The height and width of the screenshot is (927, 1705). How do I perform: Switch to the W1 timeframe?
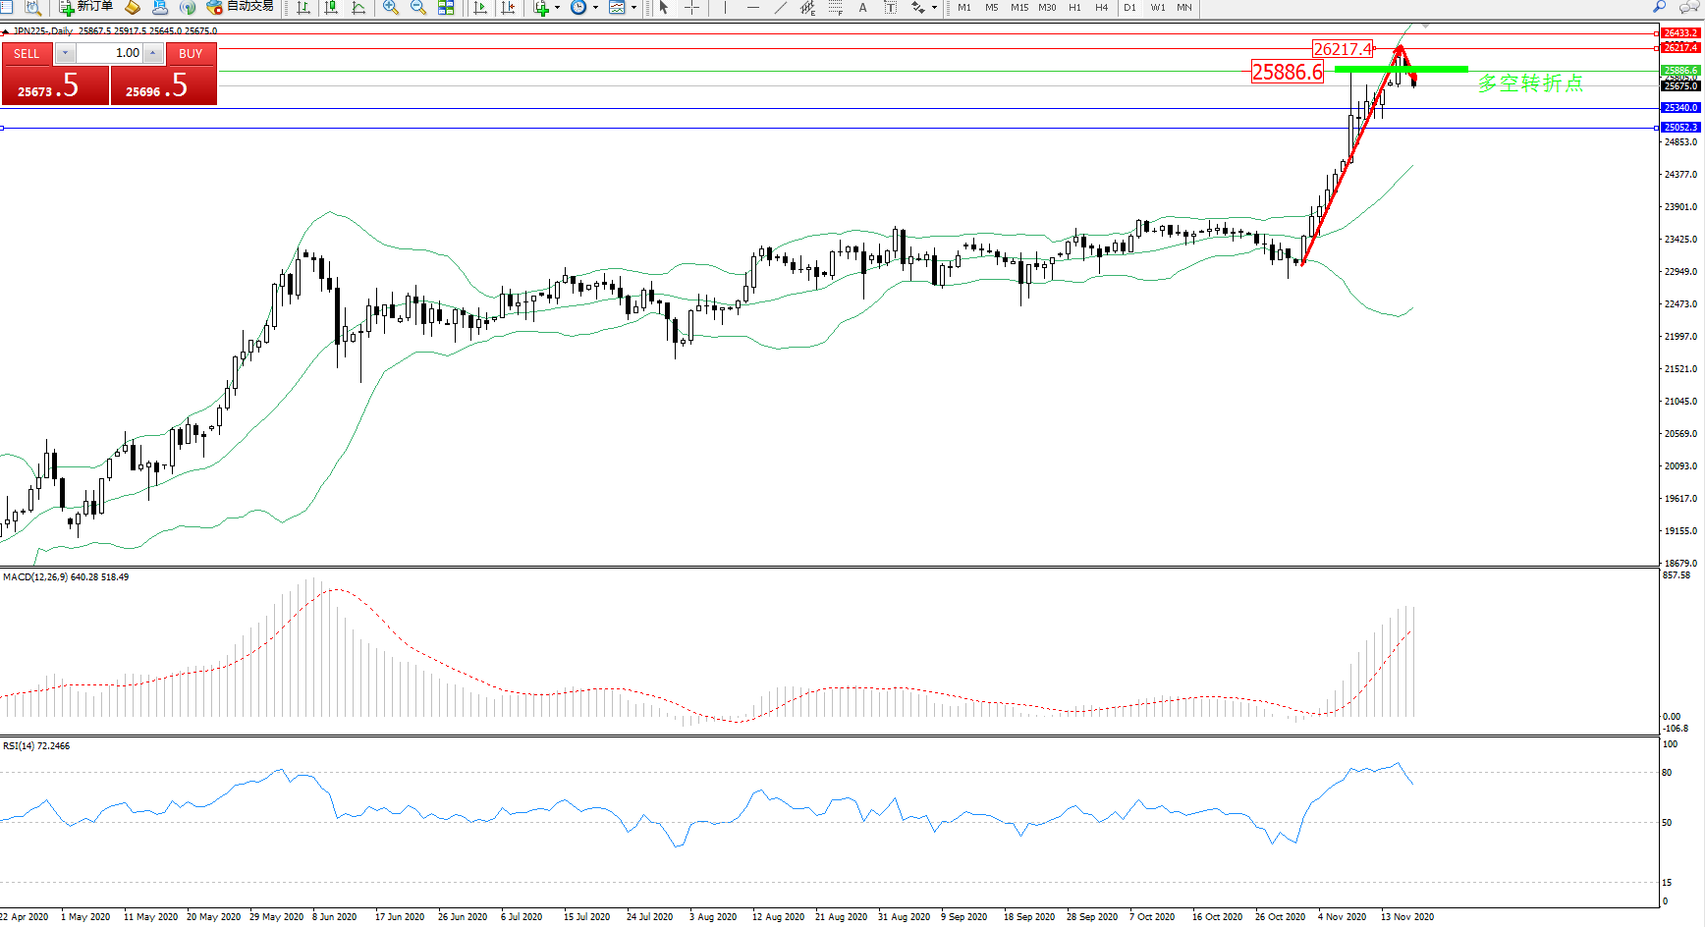click(1158, 8)
